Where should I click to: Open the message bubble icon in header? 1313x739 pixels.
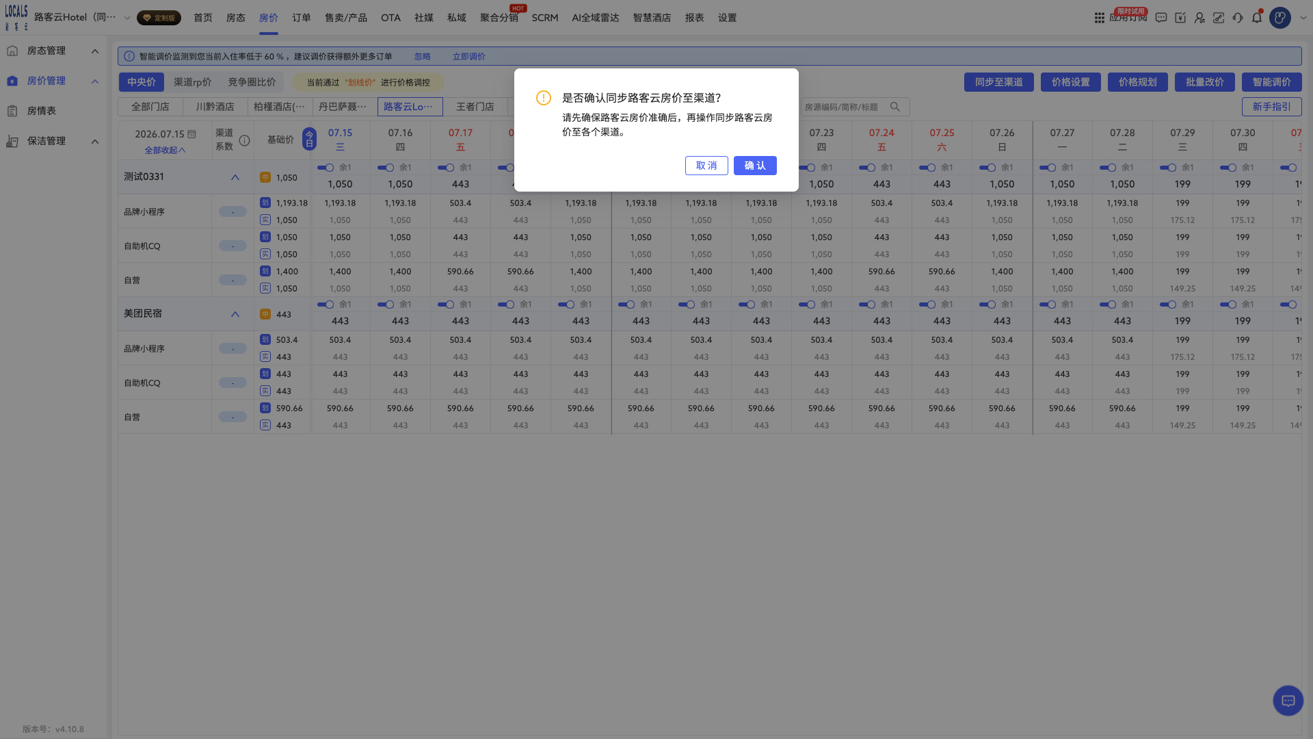(x=1161, y=18)
